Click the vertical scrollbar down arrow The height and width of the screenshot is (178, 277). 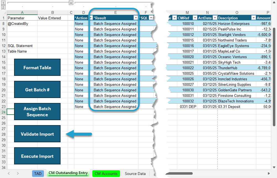coord(274,167)
